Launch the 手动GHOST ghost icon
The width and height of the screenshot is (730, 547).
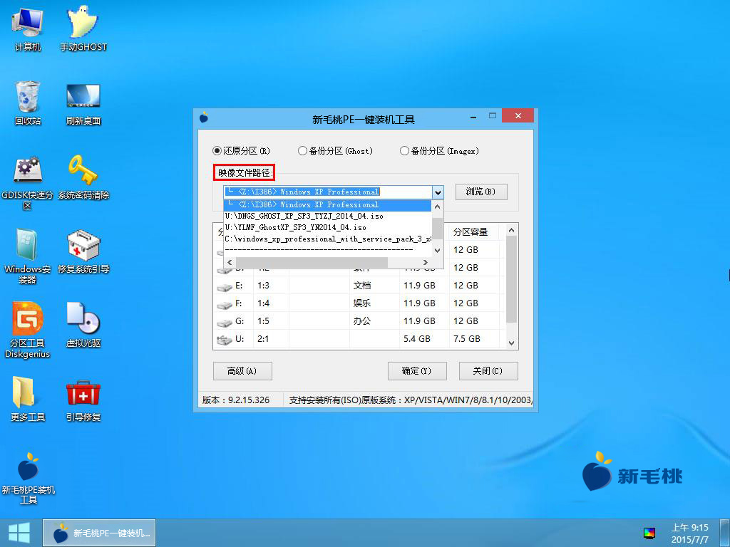tap(83, 28)
